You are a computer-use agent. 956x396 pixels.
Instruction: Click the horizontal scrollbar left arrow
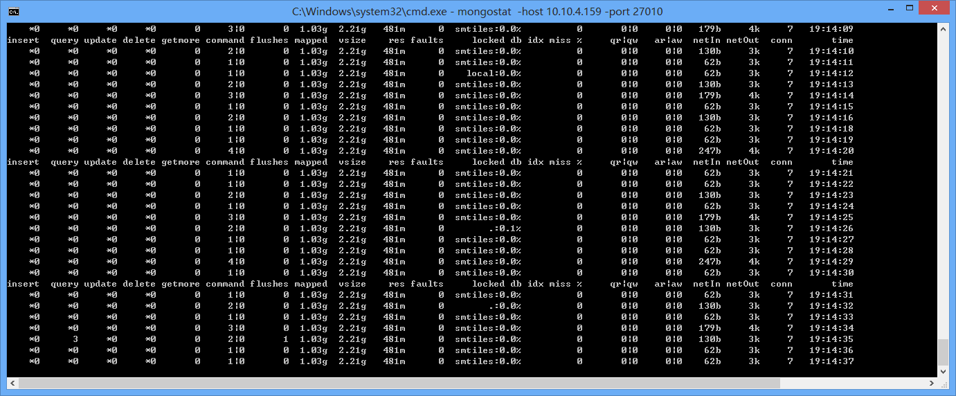point(12,383)
